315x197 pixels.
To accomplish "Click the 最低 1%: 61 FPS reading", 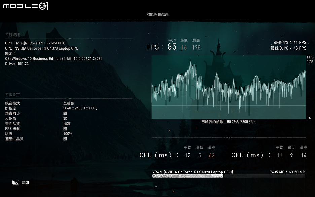I will (290, 43).
